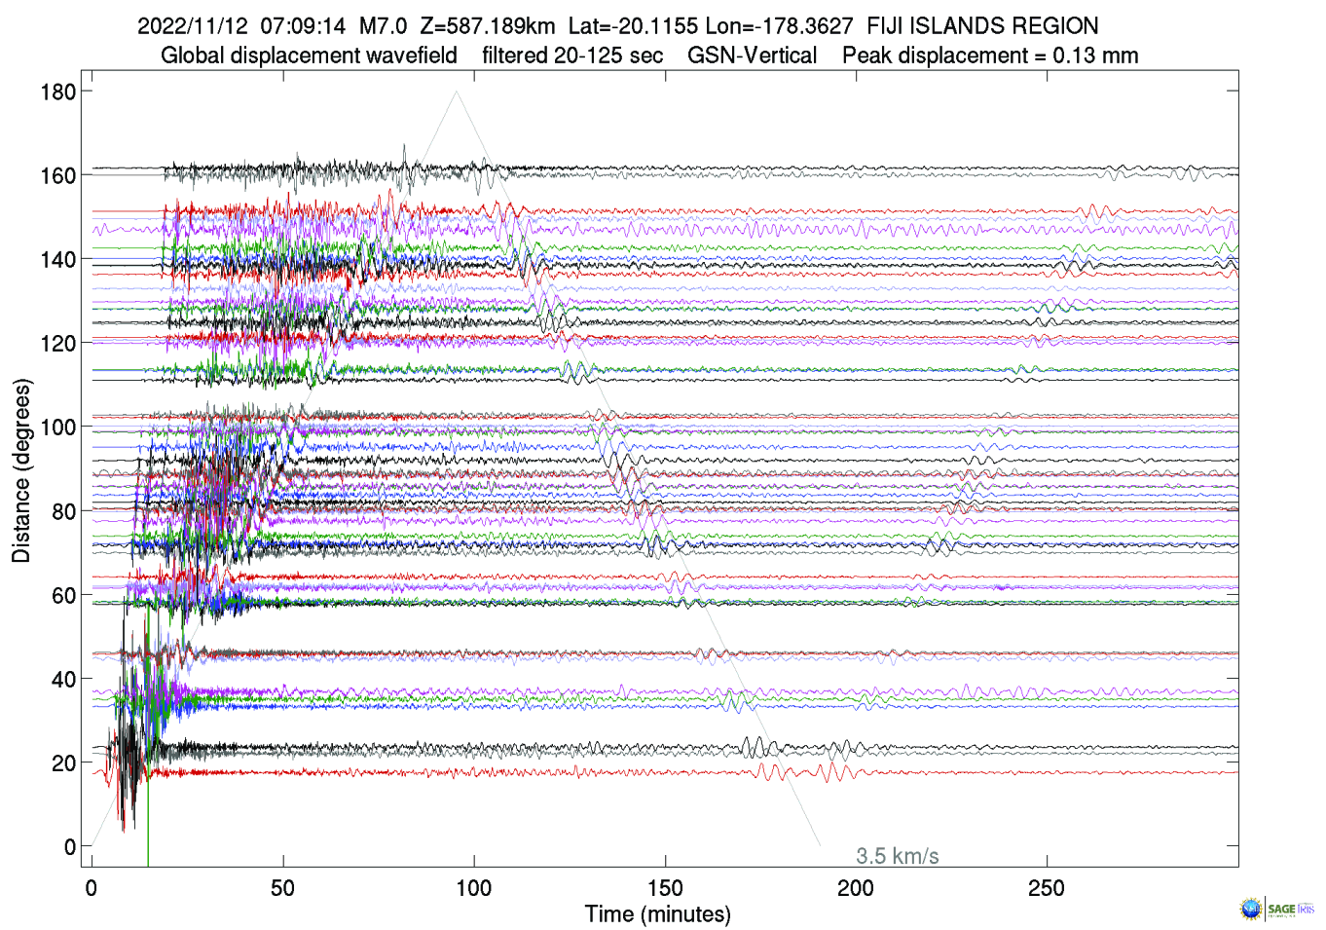Click the green SAGE logo

[1281, 909]
